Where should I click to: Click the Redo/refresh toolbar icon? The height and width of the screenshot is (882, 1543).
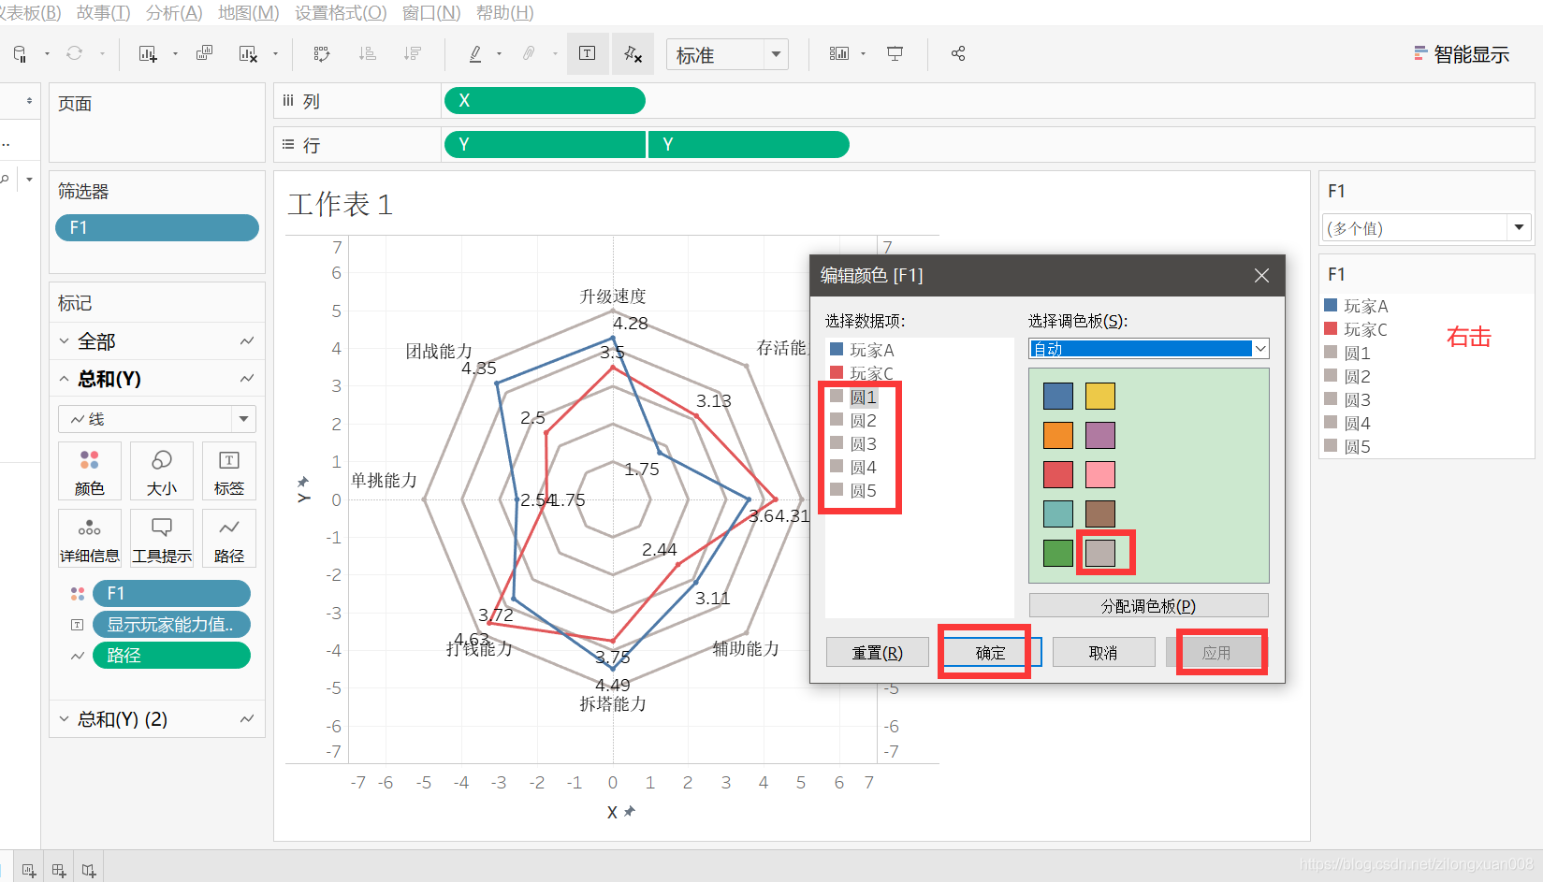click(74, 53)
